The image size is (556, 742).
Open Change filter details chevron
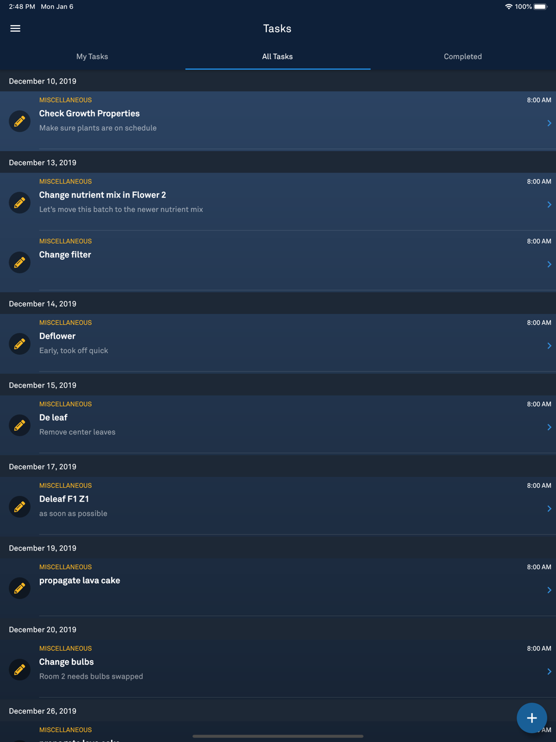(549, 264)
